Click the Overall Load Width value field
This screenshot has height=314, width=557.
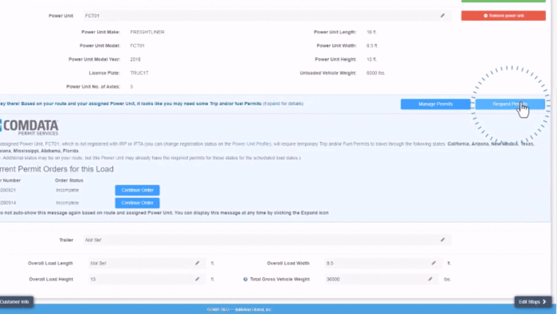click(375, 263)
